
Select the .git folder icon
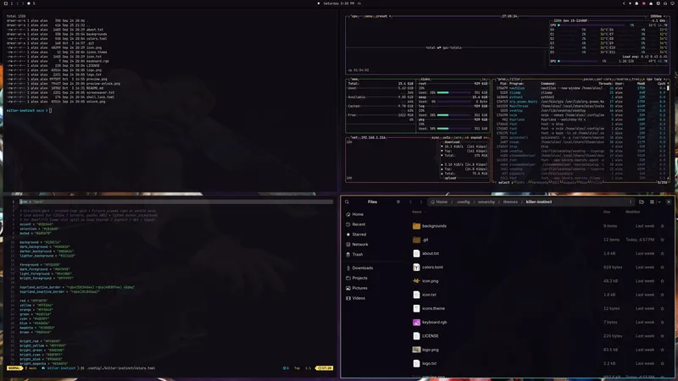pos(416,240)
